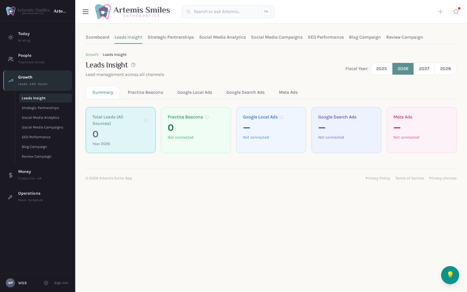Open favorites star icon with notification dot

coord(456,11)
